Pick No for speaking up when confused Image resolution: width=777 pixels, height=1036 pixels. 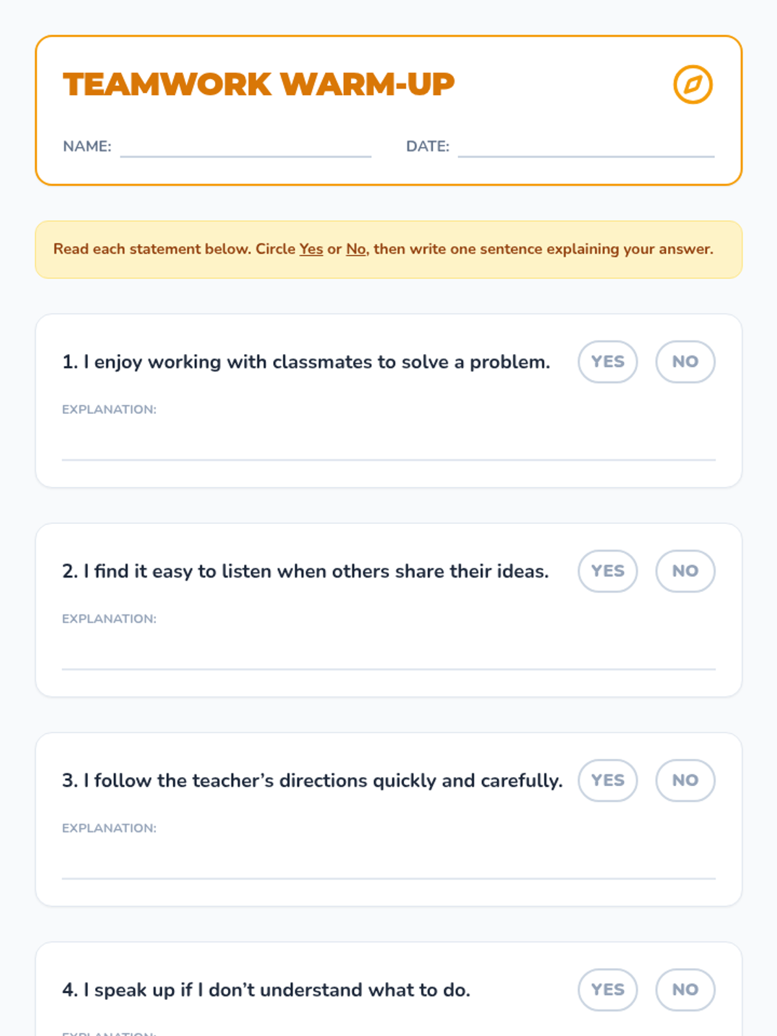click(x=685, y=989)
